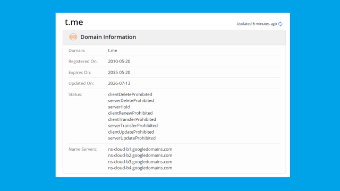Viewport: 340px width, 191px height.
Task: Click the Domain Information header text
Action: tap(108, 37)
